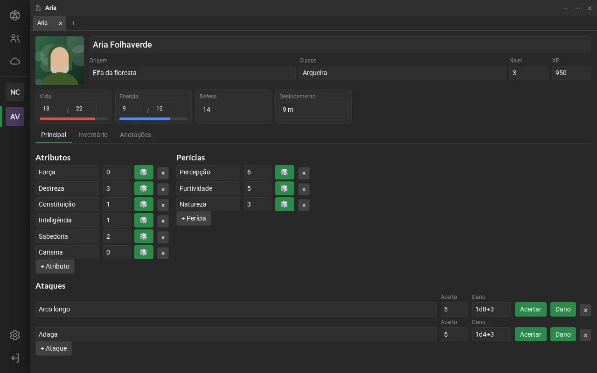The height and width of the screenshot is (373, 597).
Task: Delete the Arco longo attack
Action: click(x=585, y=310)
